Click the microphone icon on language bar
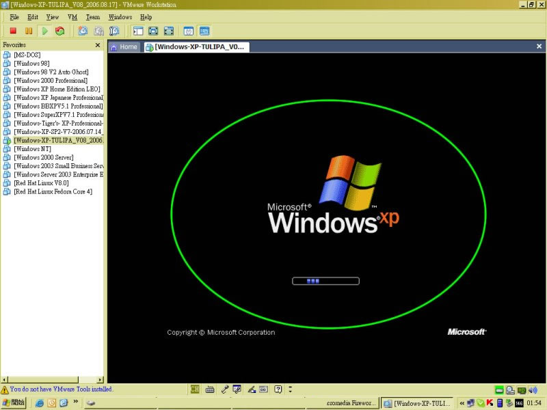Viewport: 547px width, 410px height. pyautogui.click(x=225, y=389)
